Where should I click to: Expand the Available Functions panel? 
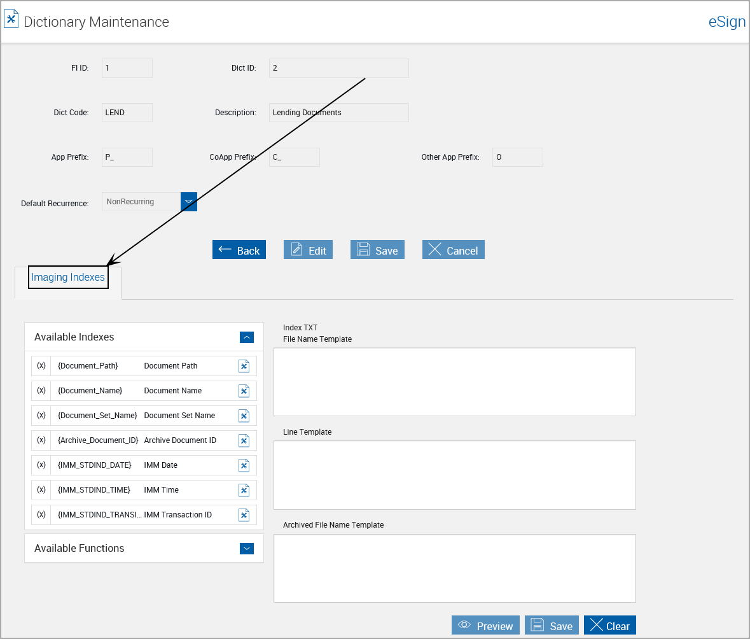(x=247, y=548)
